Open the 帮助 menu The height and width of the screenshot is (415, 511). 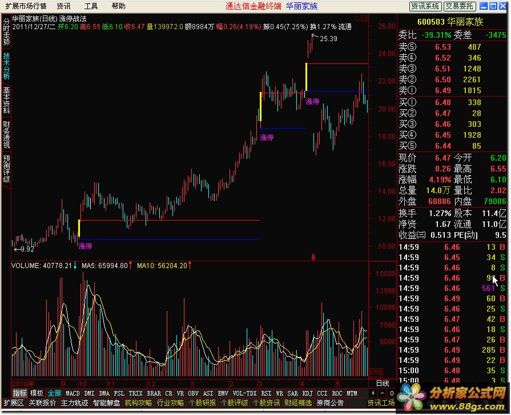pos(118,6)
